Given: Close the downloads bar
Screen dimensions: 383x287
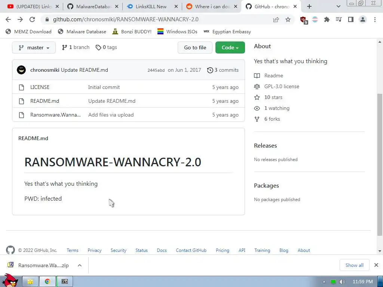Looking at the screenshot, I should coord(376,265).
